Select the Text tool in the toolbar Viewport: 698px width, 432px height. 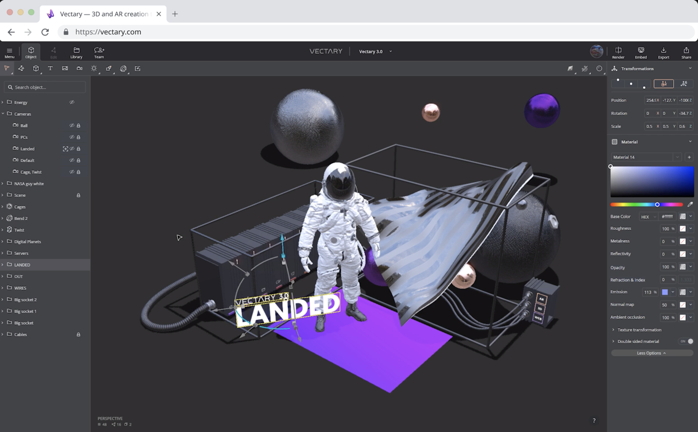tap(50, 69)
